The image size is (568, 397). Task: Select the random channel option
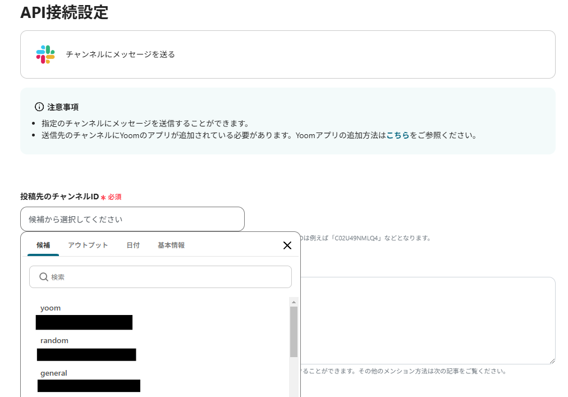click(55, 340)
